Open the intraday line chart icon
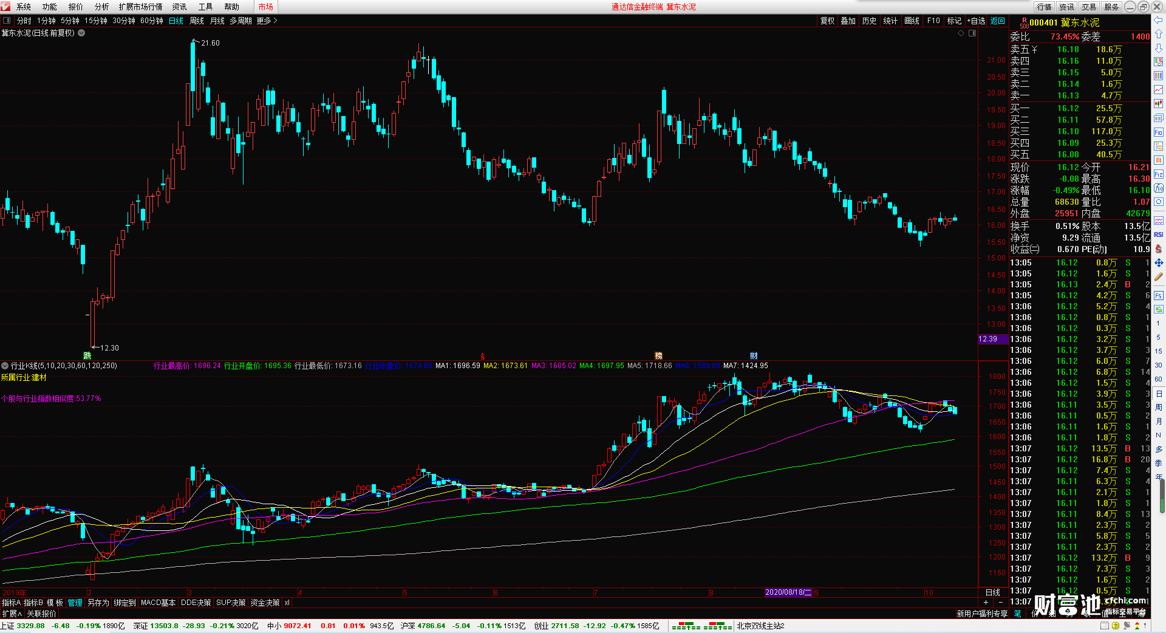1166x633 pixels. coord(1159,90)
